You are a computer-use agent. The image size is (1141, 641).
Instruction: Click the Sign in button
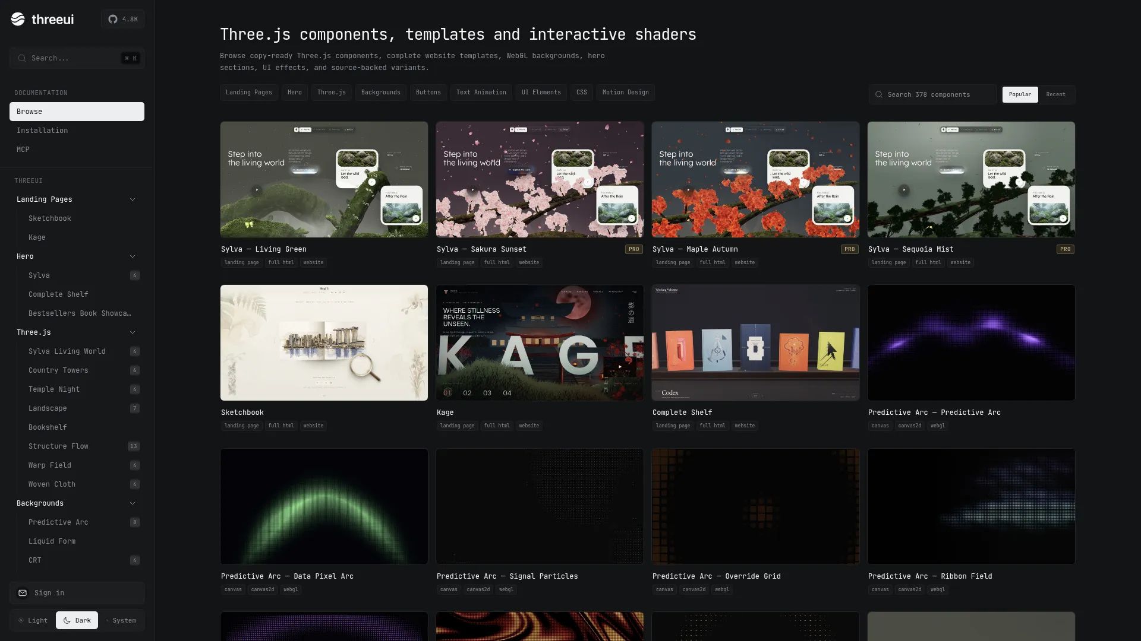pyautogui.click(x=77, y=593)
